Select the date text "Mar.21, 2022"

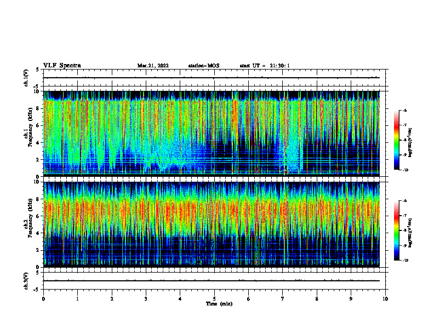tap(153, 66)
